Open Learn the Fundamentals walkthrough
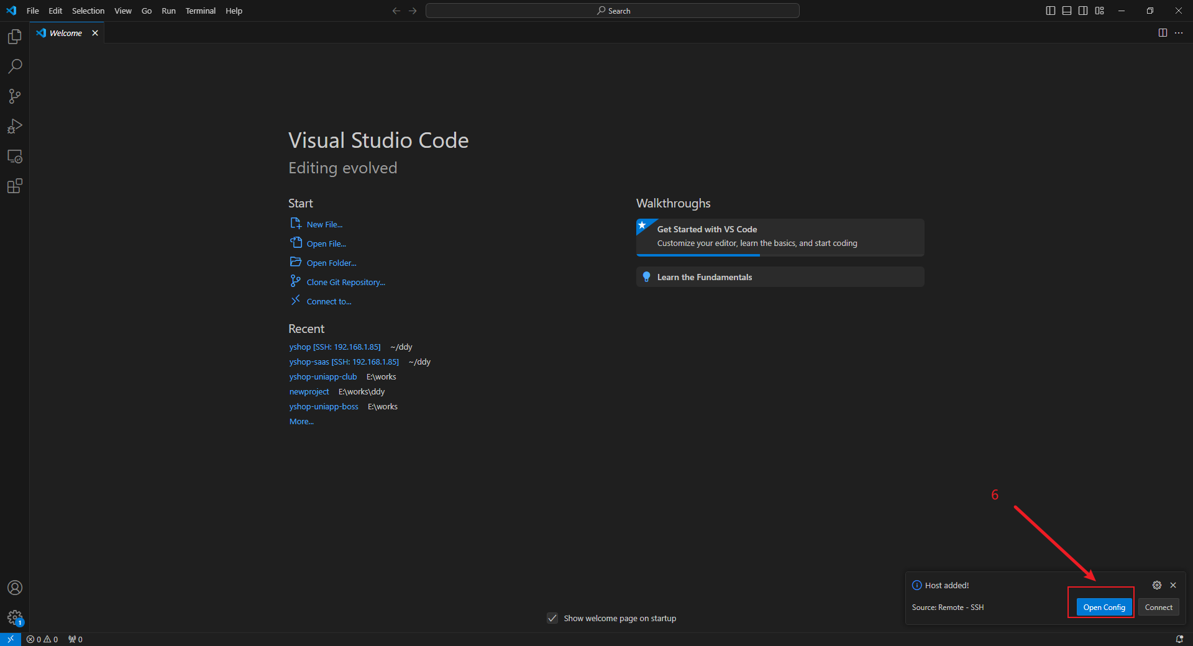The height and width of the screenshot is (646, 1193). point(780,277)
